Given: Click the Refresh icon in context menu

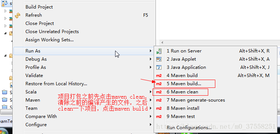Looking at the screenshot, I should pos(18,16).
